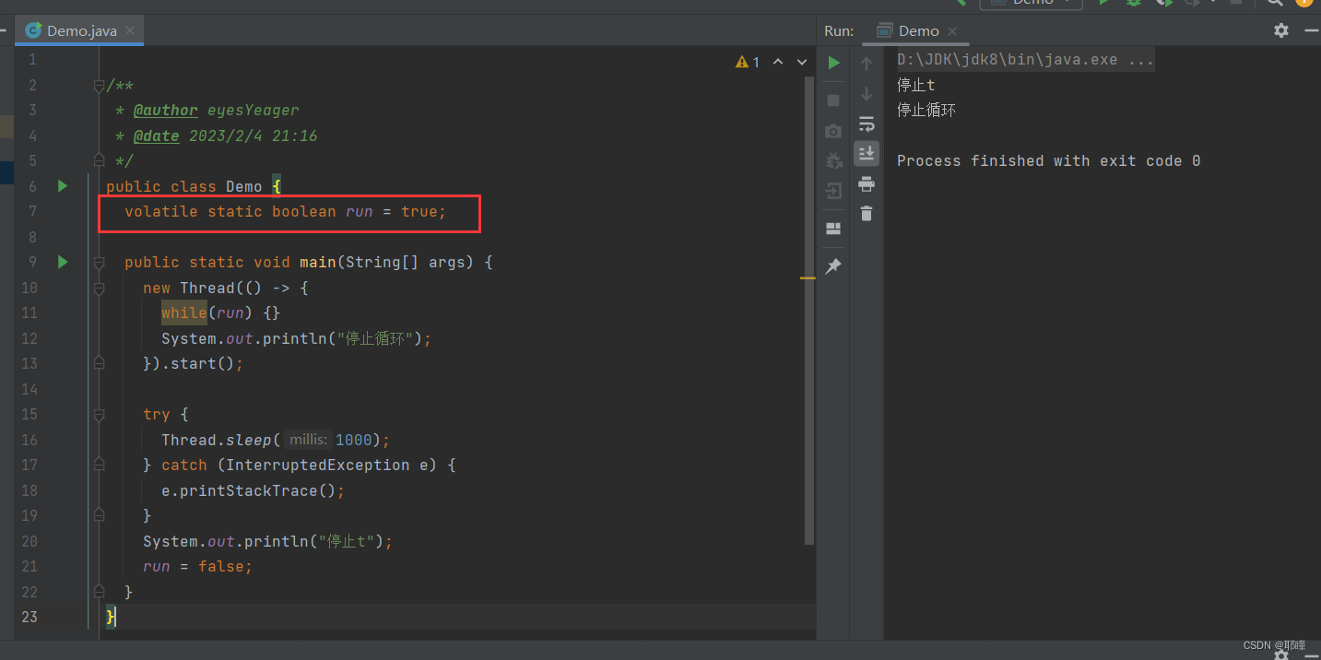Collapse the main method fold marker
Viewport: 1321px width, 660px height.
100,263
